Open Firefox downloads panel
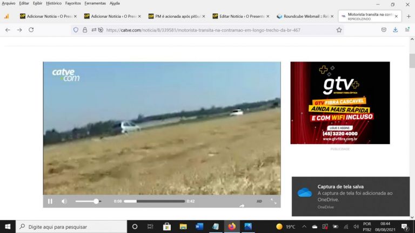This screenshot has height=233, width=415. pyautogui.click(x=396, y=30)
